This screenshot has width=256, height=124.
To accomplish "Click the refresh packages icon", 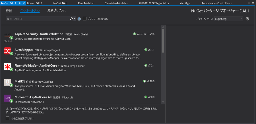I will click(x=79, y=19).
